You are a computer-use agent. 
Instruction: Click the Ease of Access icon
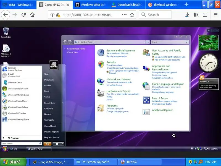pos(146,100)
